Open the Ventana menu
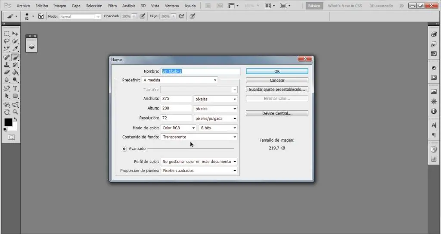This screenshot has width=441, height=234. [172, 6]
